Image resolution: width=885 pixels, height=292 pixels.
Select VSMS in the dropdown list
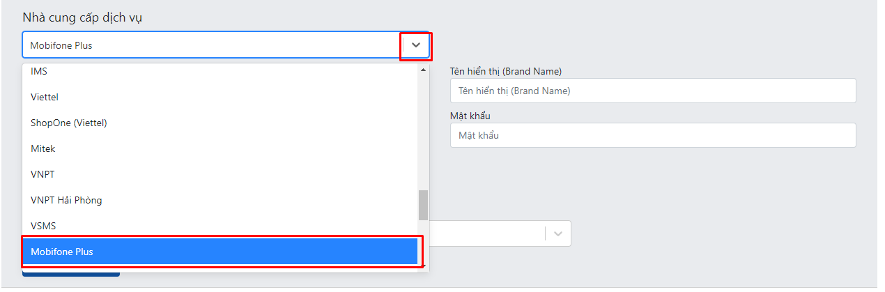coord(220,226)
